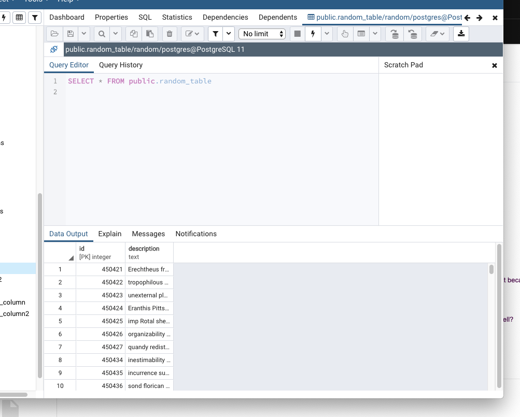
Task: Switch to the Explain tab
Action: click(x=110, y=234)
